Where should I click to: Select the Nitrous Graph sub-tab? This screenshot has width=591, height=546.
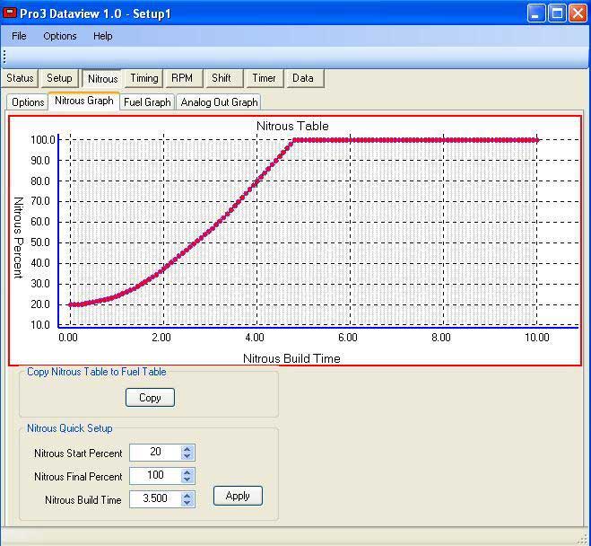coord(84,101)
